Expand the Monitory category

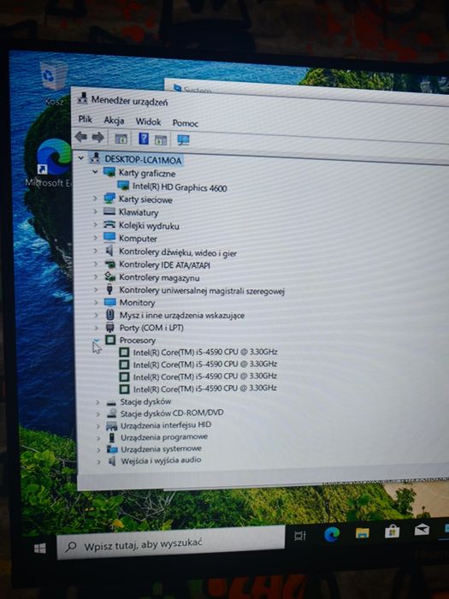click(x=96, y=302)
